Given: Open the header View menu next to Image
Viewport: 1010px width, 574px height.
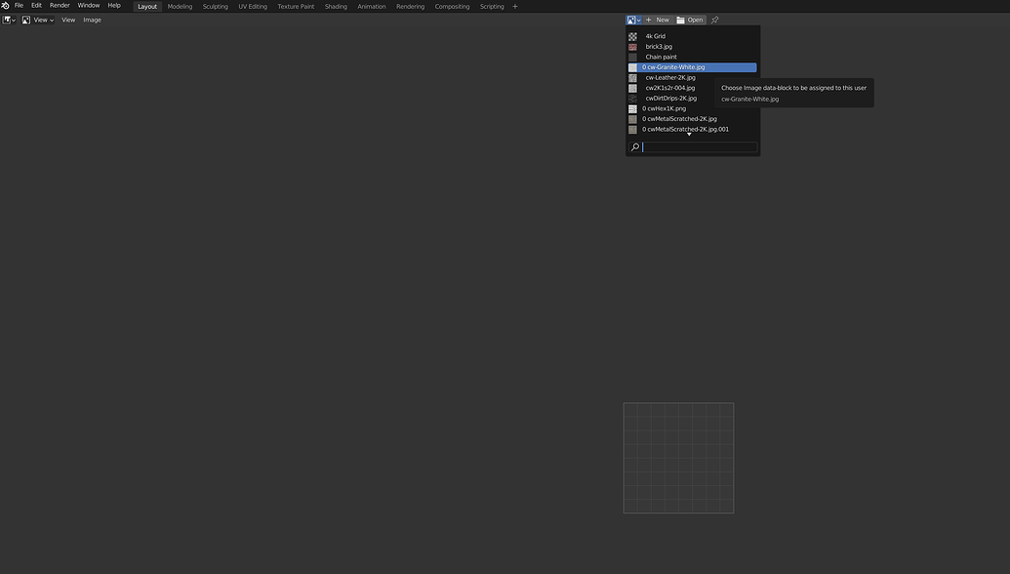Looking at the screenshot, I should 68,20.
